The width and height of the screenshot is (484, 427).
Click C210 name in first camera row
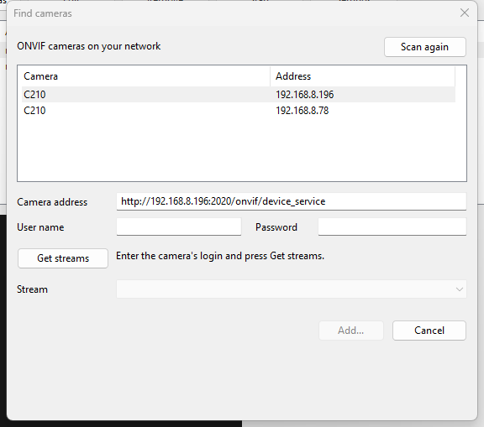[34, 94]
